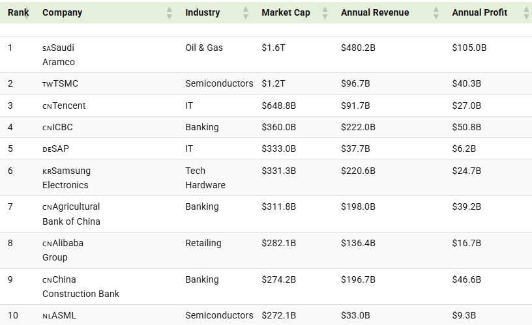Select the $27.0B annual profit value
Image resolution: width=532 pixels, height=325 pixels.
coord(467,106)
